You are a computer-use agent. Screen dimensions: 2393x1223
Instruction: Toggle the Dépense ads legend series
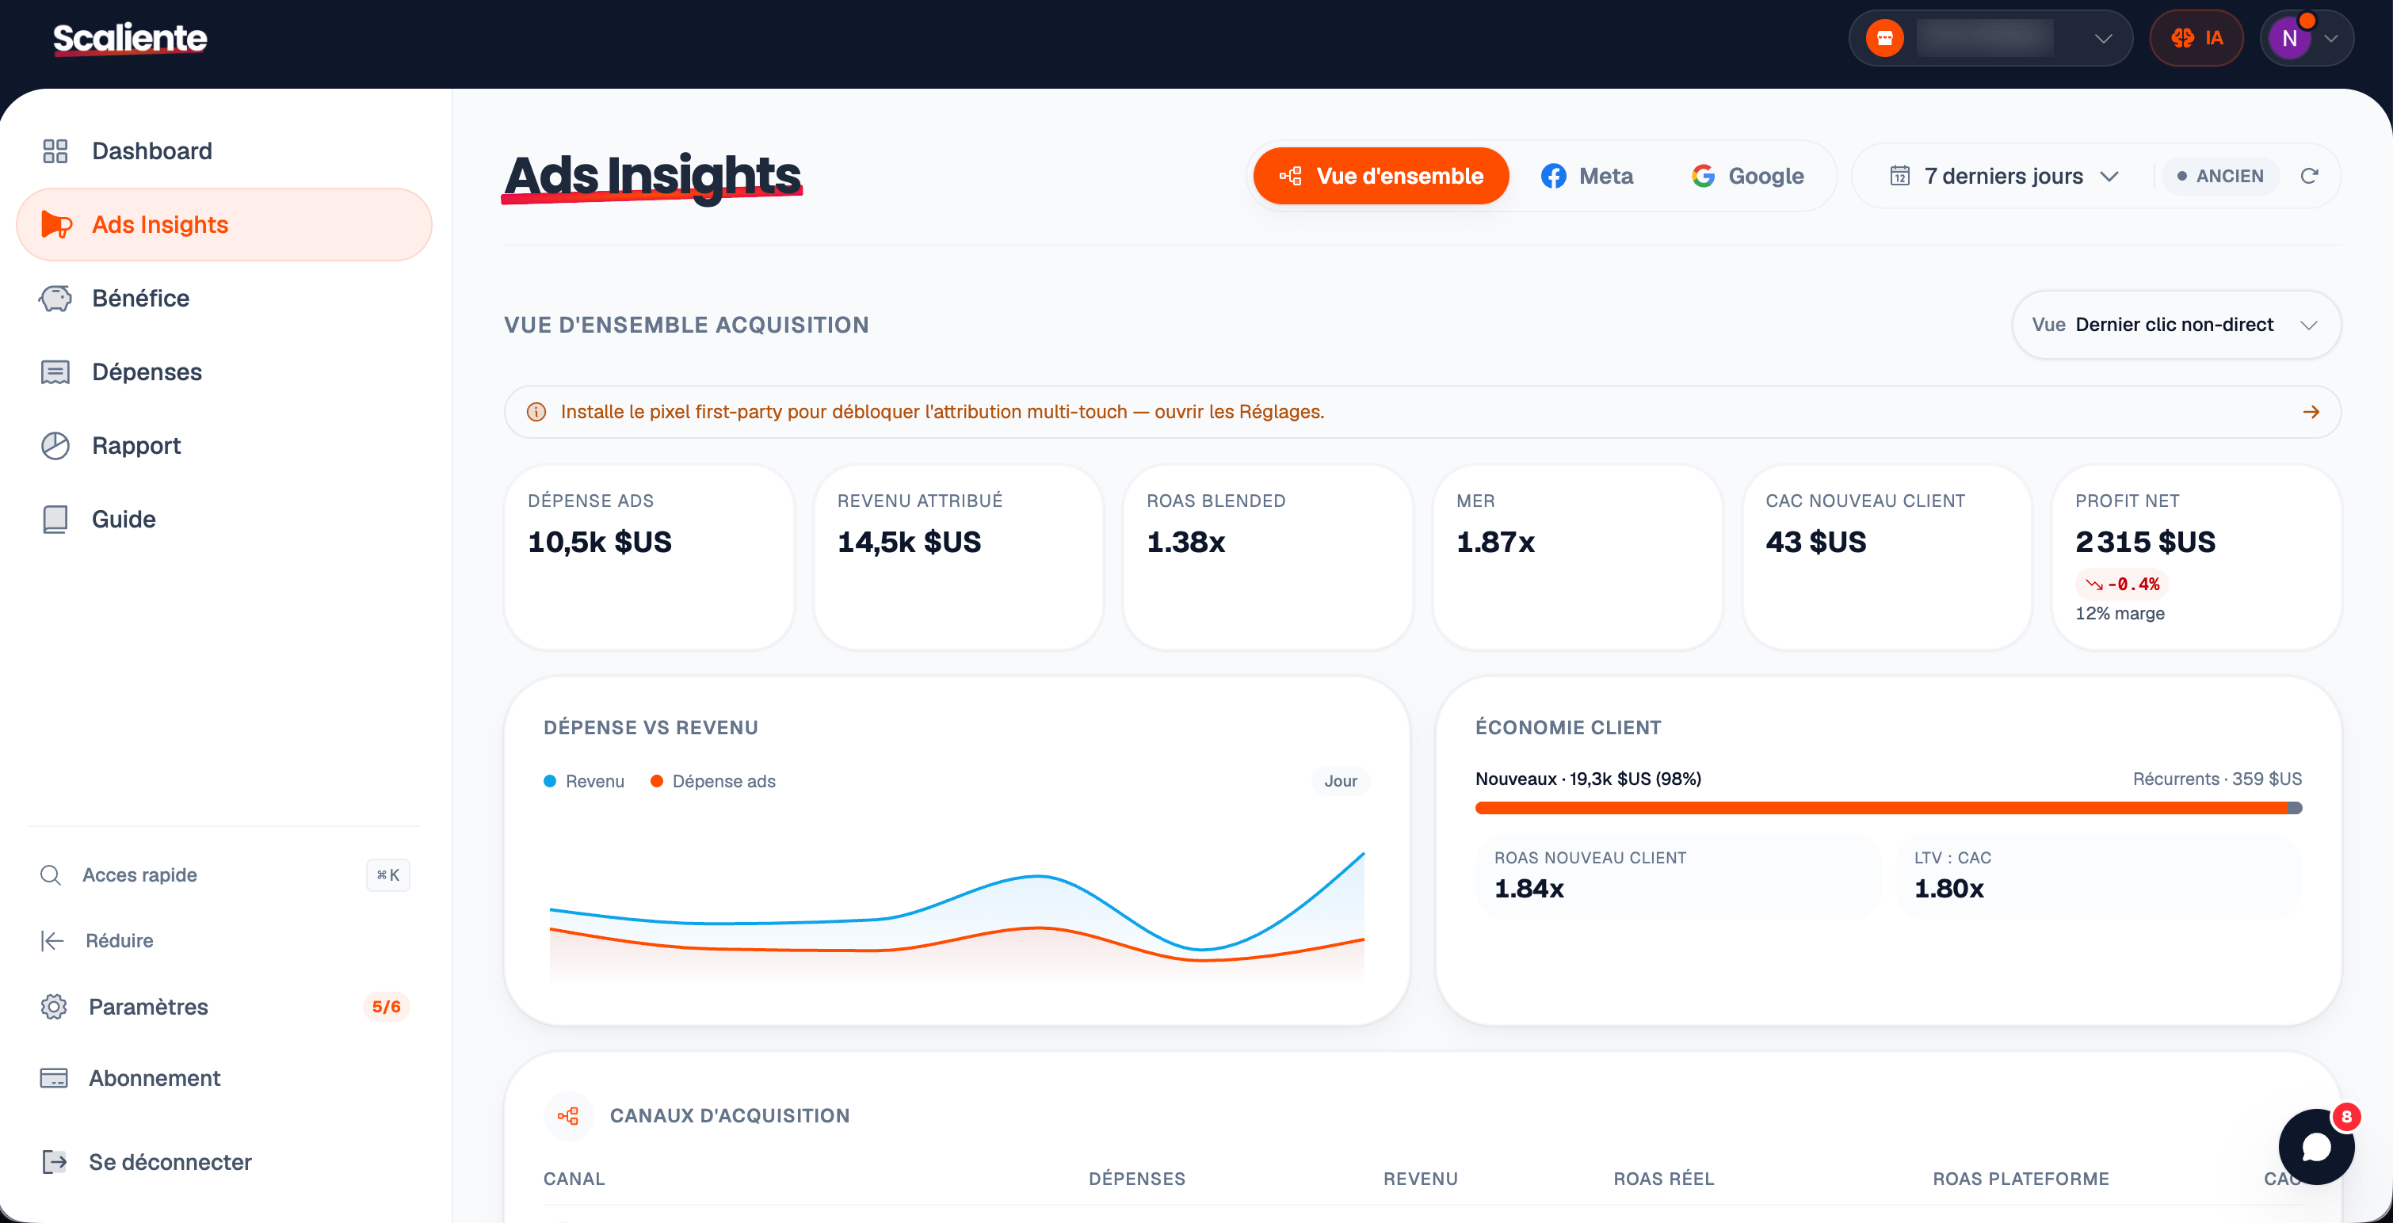pyautogui.click(x=712, y=781)
